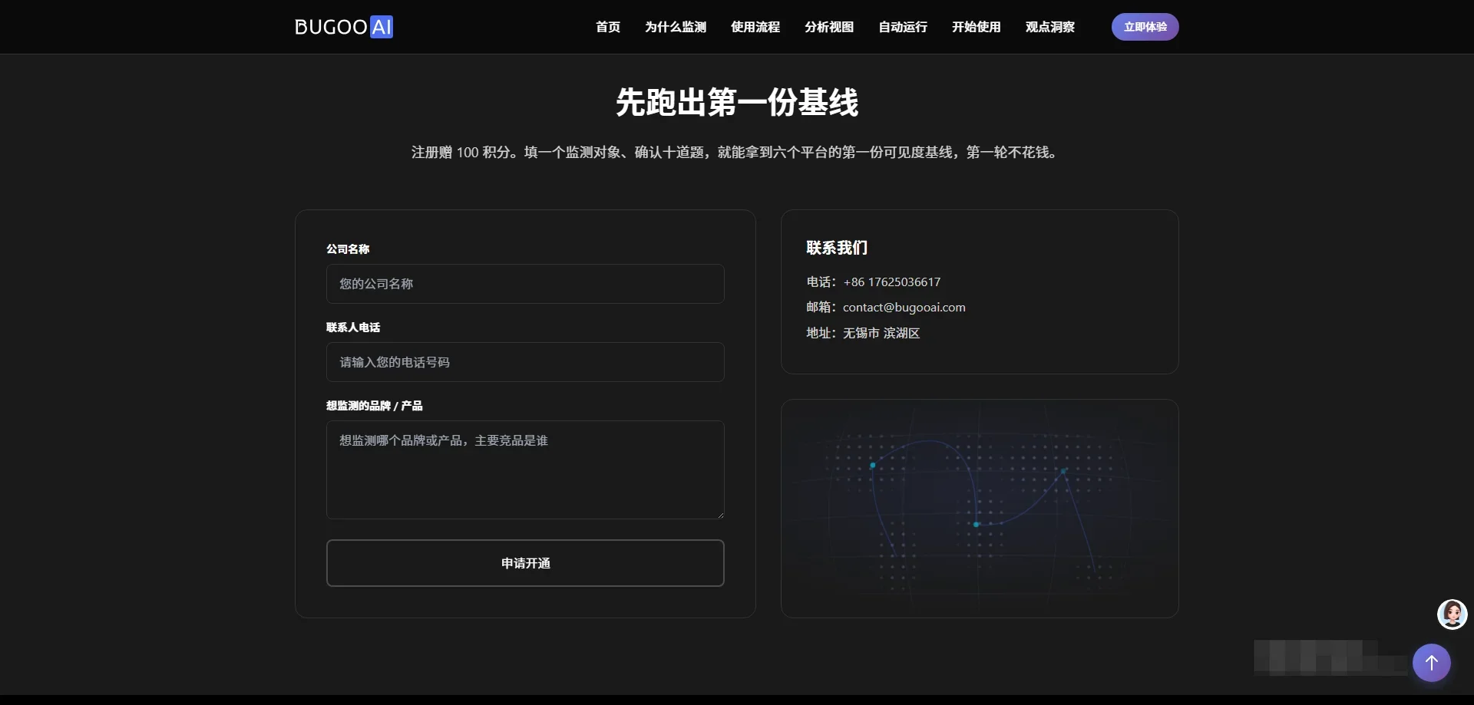Go to 首页 in the navigation
The image size is (1474, 705).
click(x=608, y=27)
